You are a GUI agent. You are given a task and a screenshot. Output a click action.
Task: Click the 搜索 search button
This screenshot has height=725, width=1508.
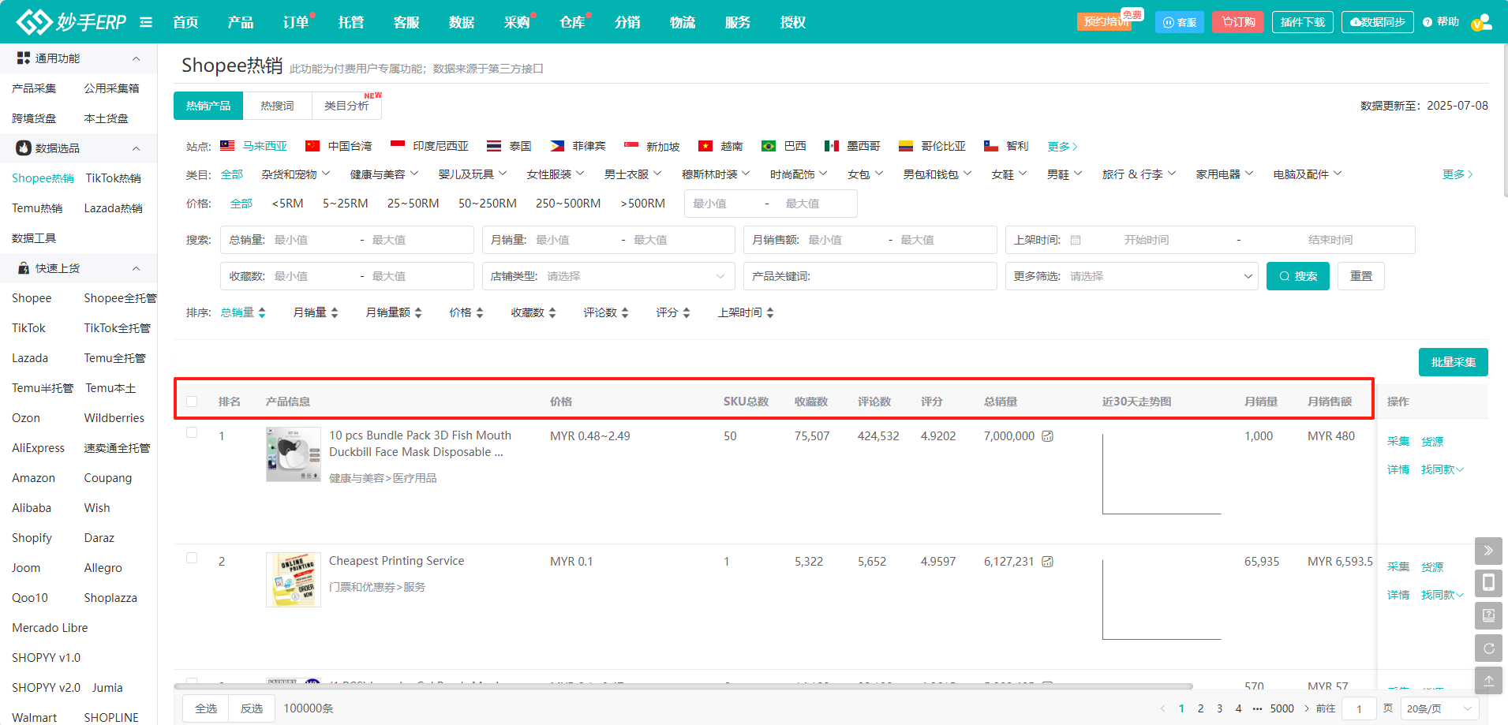[x=1298, y=276]
